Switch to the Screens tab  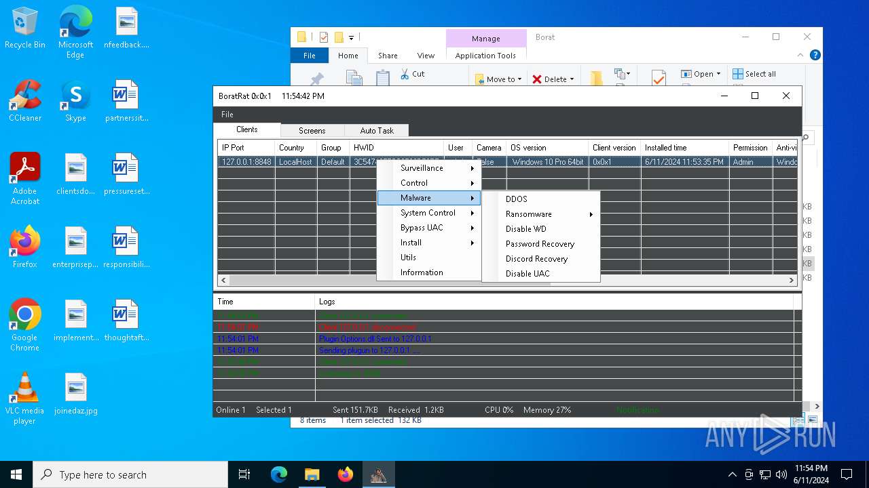click(x=312, y=130)
